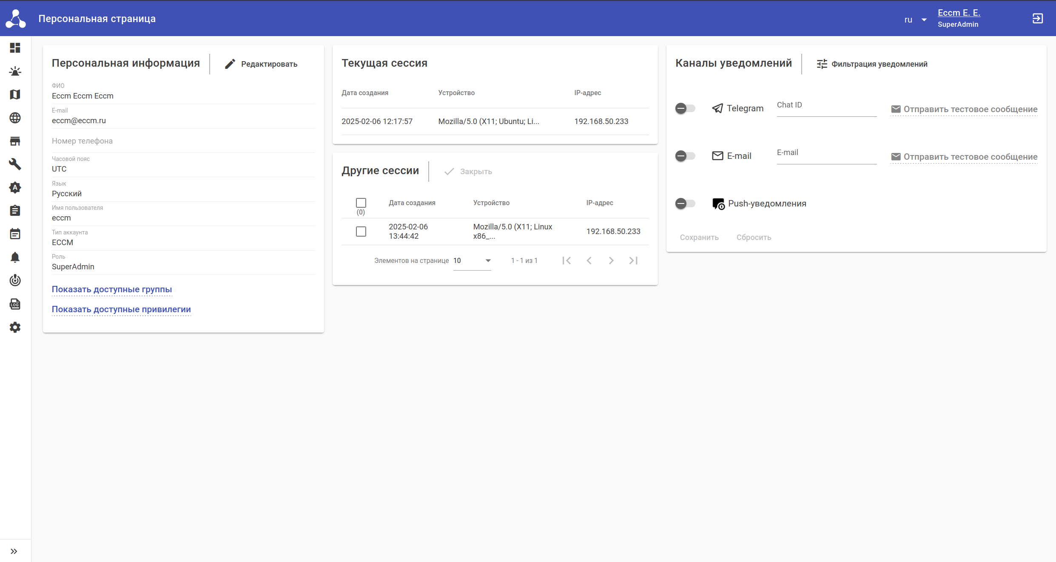Open Фильтрация уведомлений settings
This screenshot has height=562, width=1056.
coord(872,64)
